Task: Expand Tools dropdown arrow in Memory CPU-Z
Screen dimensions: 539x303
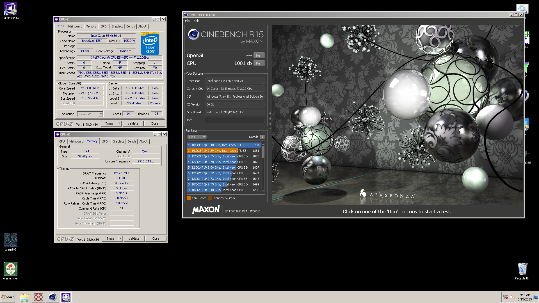Action: click(x=120, y=238)
